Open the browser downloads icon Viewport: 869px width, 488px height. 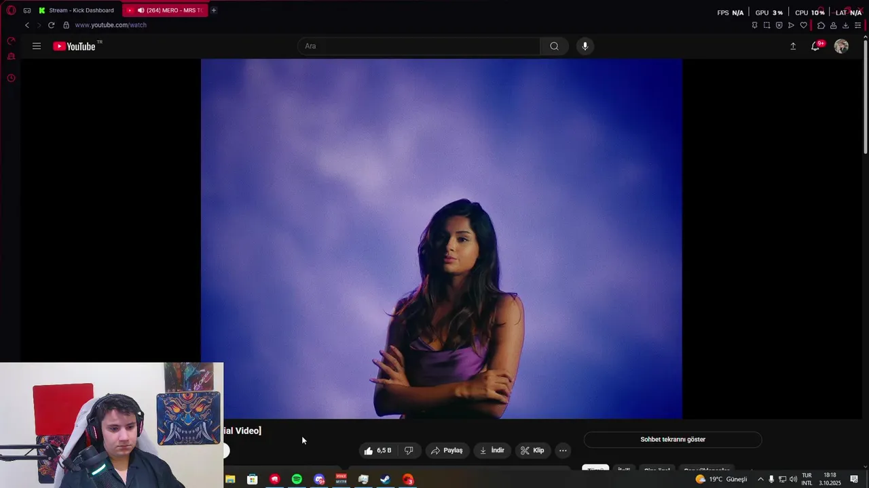click(845, 25)
